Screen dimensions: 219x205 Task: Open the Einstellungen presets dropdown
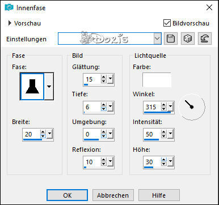157,39
